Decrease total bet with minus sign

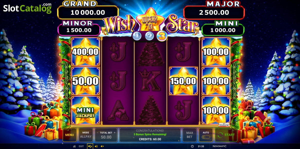pyautogui.click(x=98, y=133)
